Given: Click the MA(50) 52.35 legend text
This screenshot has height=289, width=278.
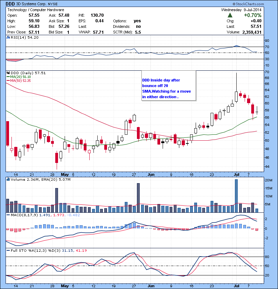Looking at the screenshot, I should (x=21, y=81).
